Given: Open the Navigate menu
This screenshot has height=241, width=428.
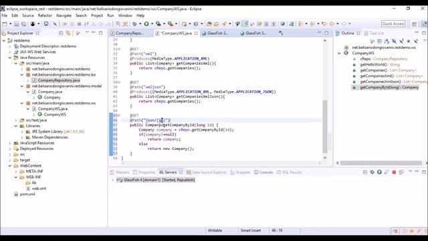Looking at the screenshot, I should (64, 15).
